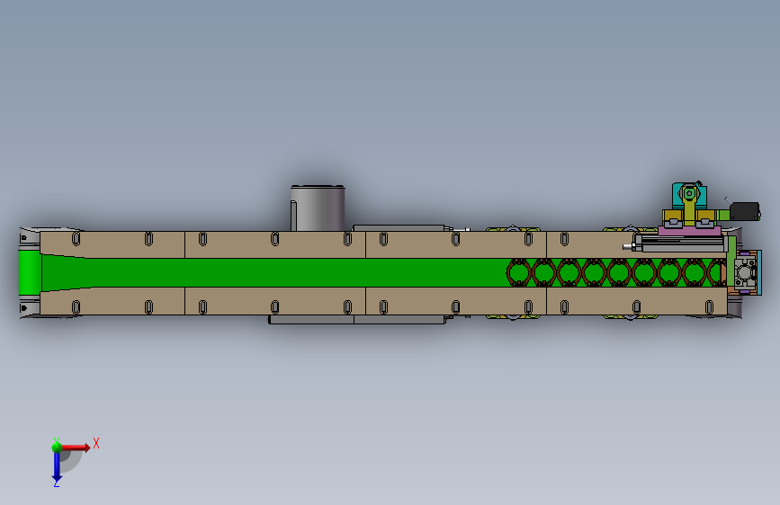Select the gearbox block at the right belt end

[744, 272]
